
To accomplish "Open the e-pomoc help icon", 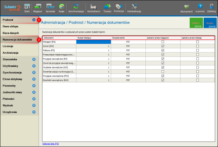I will click(200, 7).
